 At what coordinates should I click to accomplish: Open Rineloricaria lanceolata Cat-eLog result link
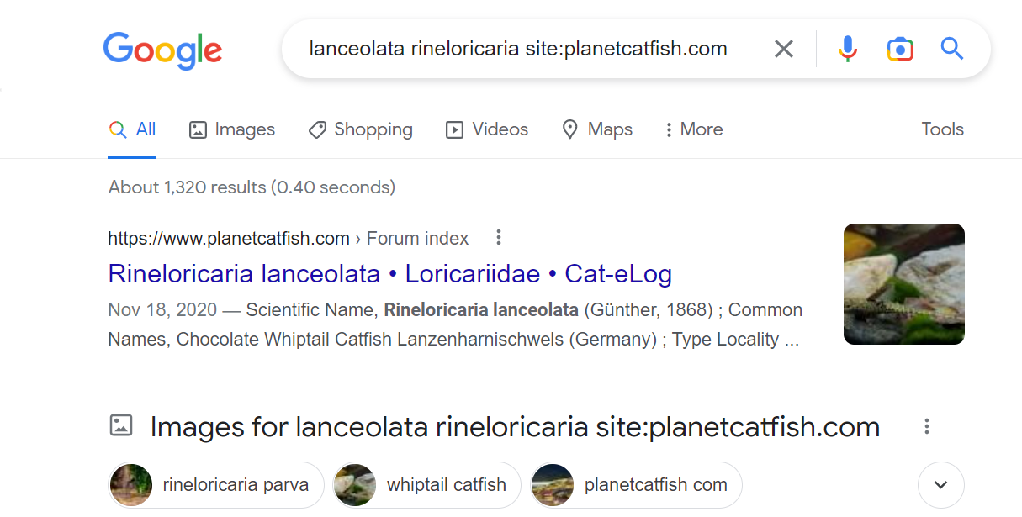point(389,274)
